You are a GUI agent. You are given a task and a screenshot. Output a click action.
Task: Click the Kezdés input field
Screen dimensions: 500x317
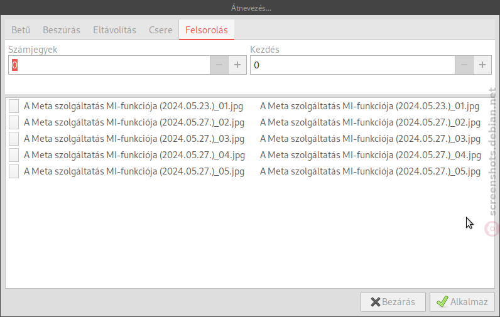coord(352,65)
